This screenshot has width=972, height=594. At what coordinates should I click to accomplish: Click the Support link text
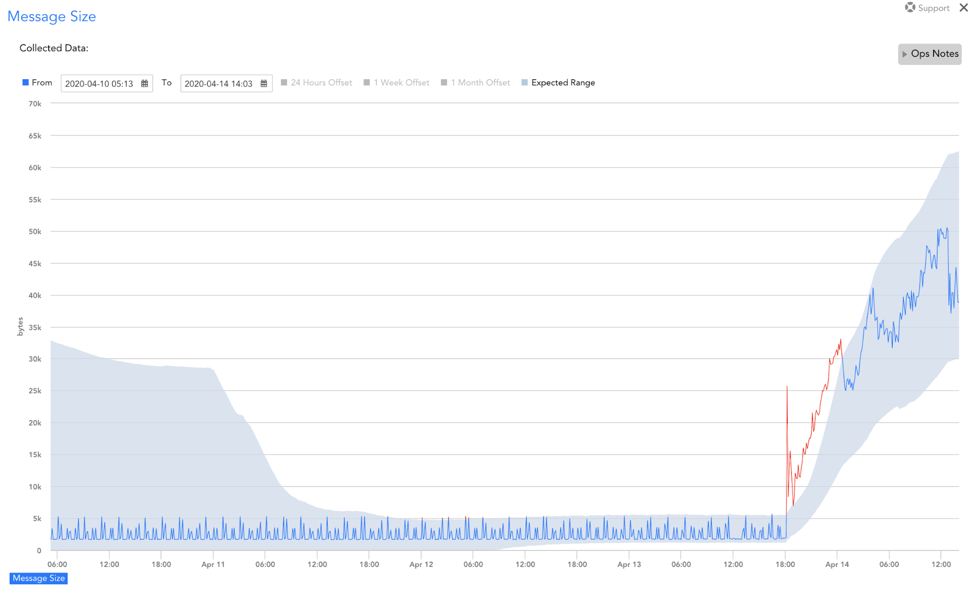click(x=933, y=8)
